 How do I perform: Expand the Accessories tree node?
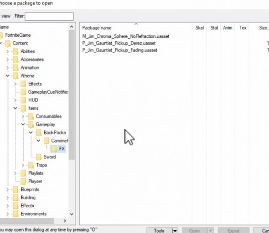[x=8, y=60]
